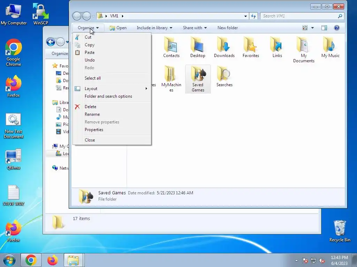Choose Paste from Organize menu
357x267 pixels.
tap(112, 52)
